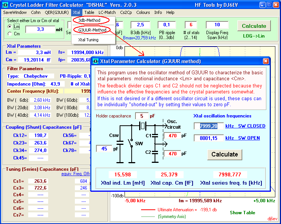This screenshot has height=224, width=281.
Task: Open the Xtal menu
Action: click(76, 12)
